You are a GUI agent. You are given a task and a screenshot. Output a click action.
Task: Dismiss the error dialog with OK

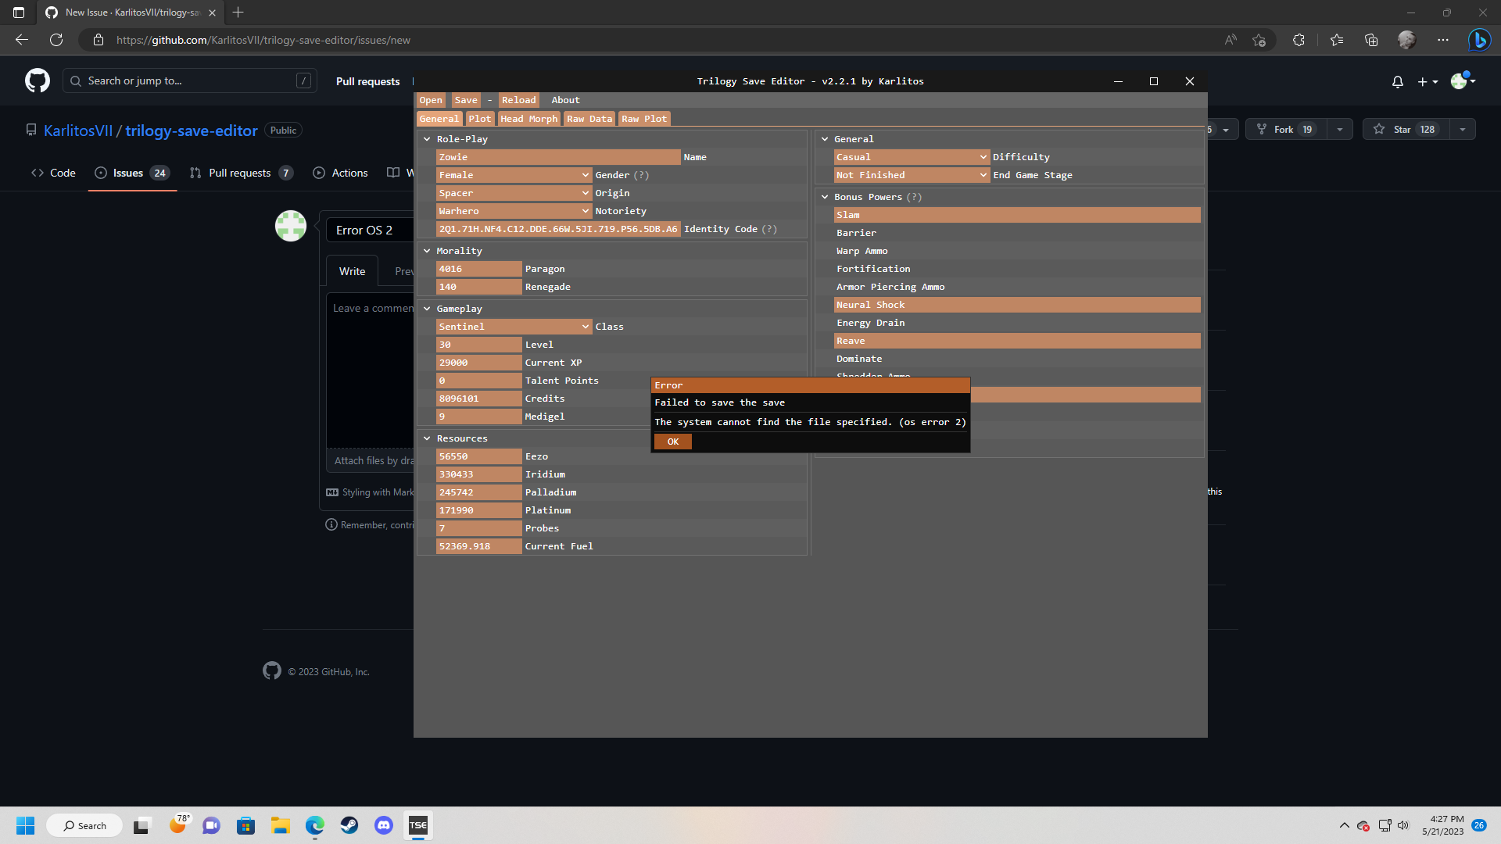pyautogui.click(x=672, y=442)
